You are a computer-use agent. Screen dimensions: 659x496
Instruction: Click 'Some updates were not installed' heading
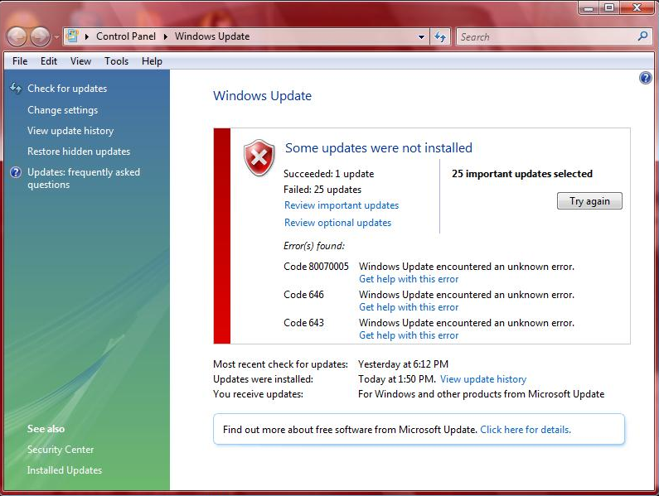(x=378, y=148)
